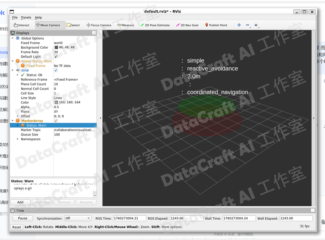Click the blue plus add-tool icon
Screen dimensions: 325x240
(x=239, y=25)
